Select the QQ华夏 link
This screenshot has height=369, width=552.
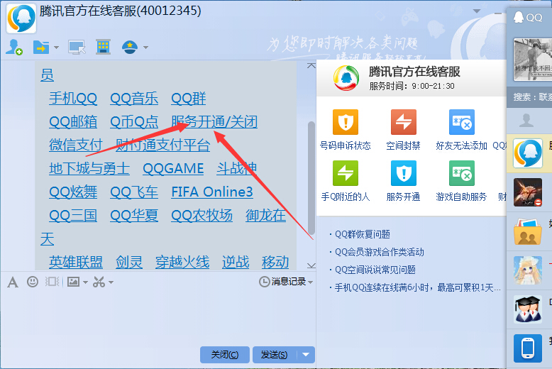tap(134, 216)
